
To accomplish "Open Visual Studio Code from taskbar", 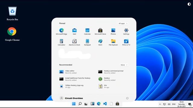I will coord(105,104).
